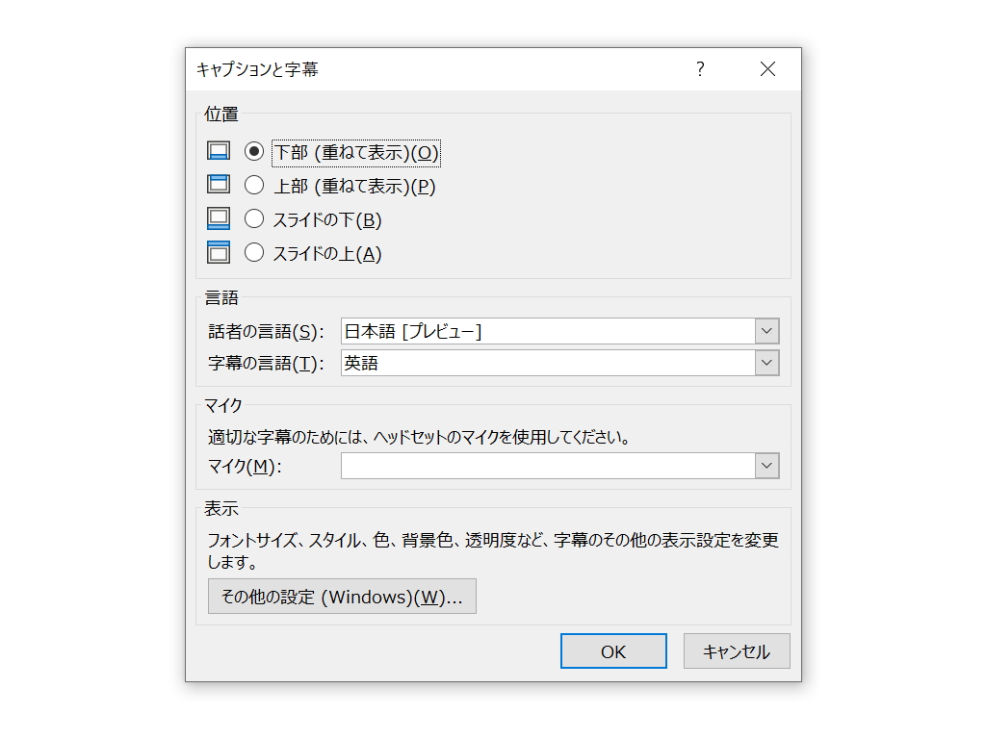
Task: Click the below slide position icon
Action: coord(219,218)
